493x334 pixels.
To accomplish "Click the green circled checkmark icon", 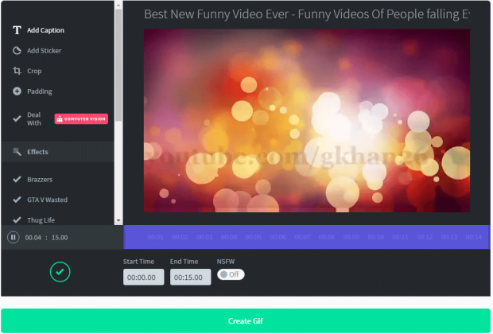I will (x=60, y=272).
